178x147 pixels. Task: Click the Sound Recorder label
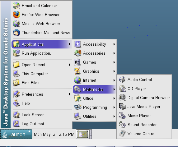[x=142, y=125]
